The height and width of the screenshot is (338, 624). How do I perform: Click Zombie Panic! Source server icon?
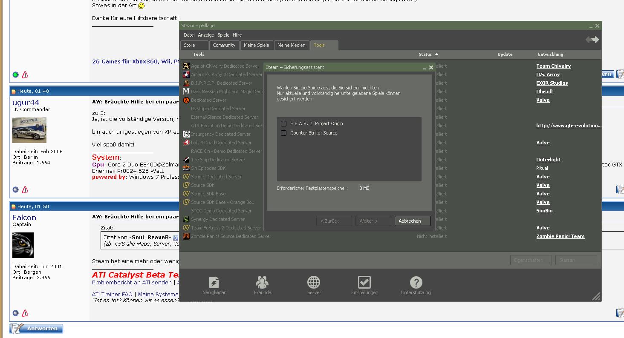(x=186, y=236)
